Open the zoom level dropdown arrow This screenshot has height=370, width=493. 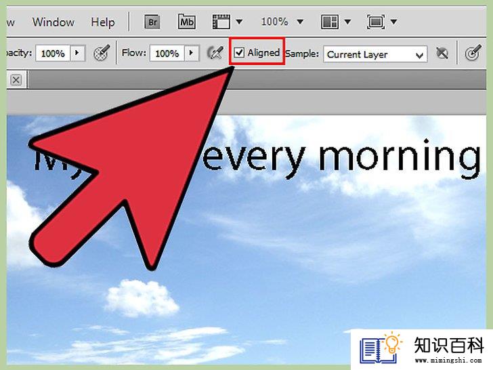pyautogui.click(x=300, y=22)
